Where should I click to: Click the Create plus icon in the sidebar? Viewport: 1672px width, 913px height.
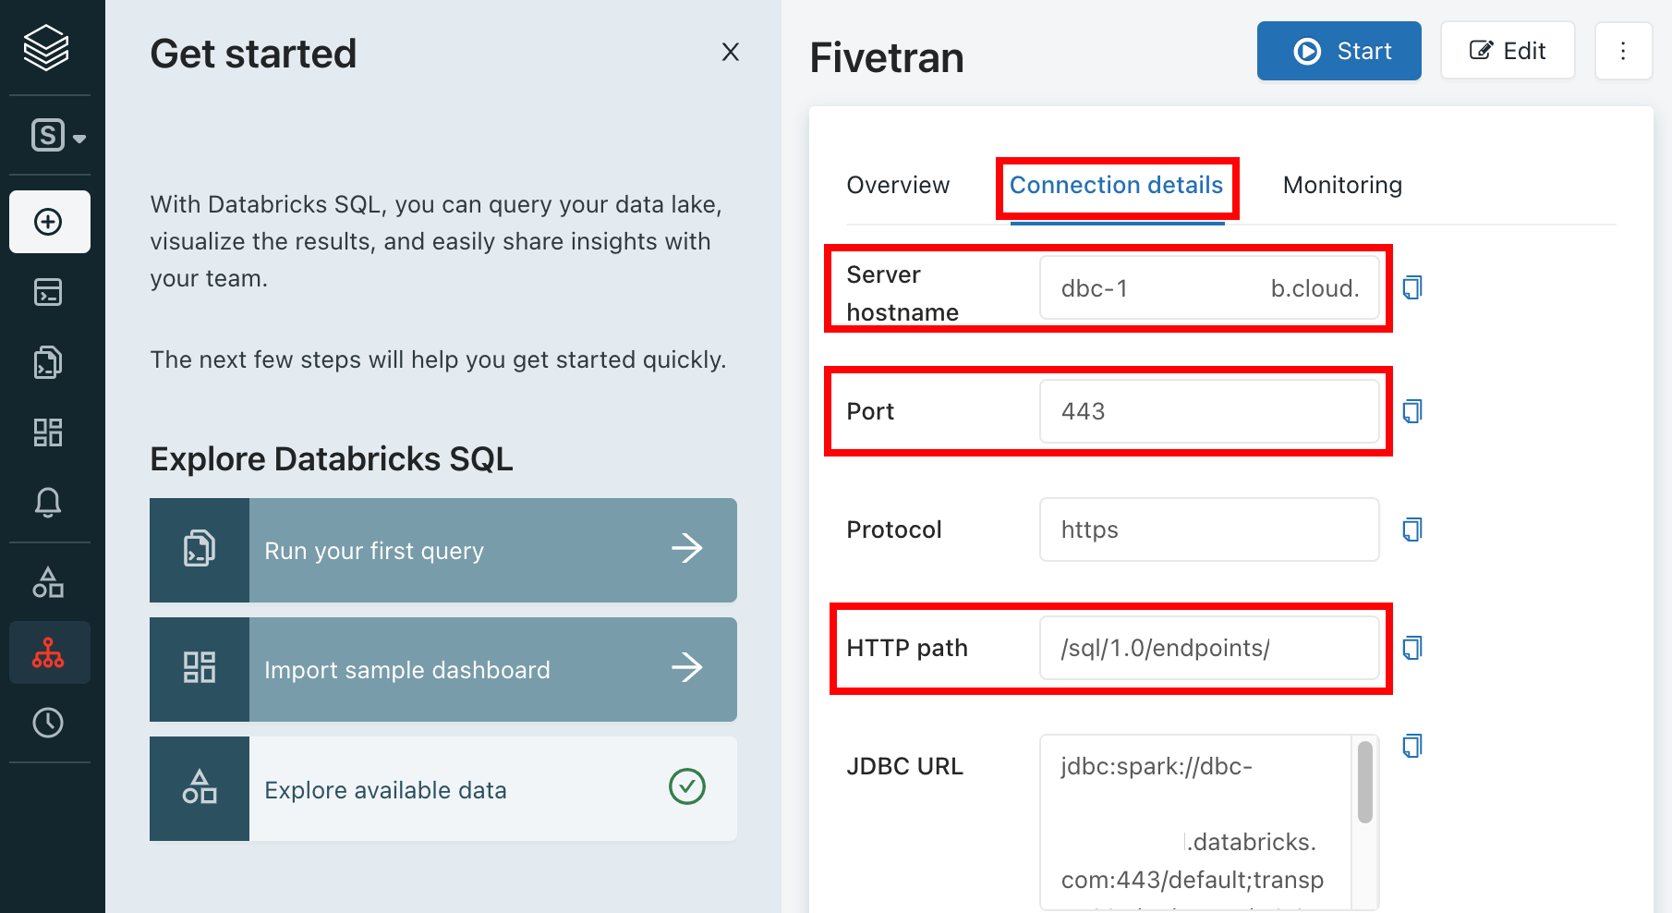[x=49, y=222]
